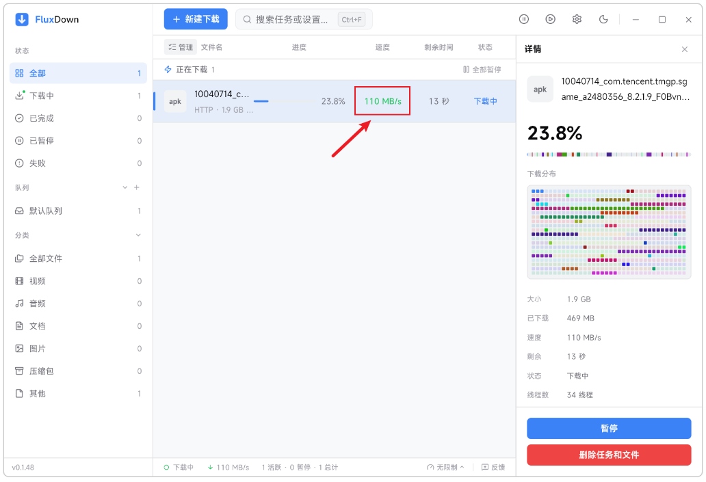Click the New Download button
The image size is (706, 482).
(x=196, y=19)
